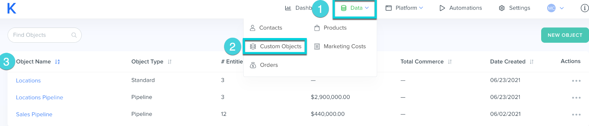Screen dimensions: 589x126
Task: Sort by Date Created sort icon
Action: click(532, 62)
